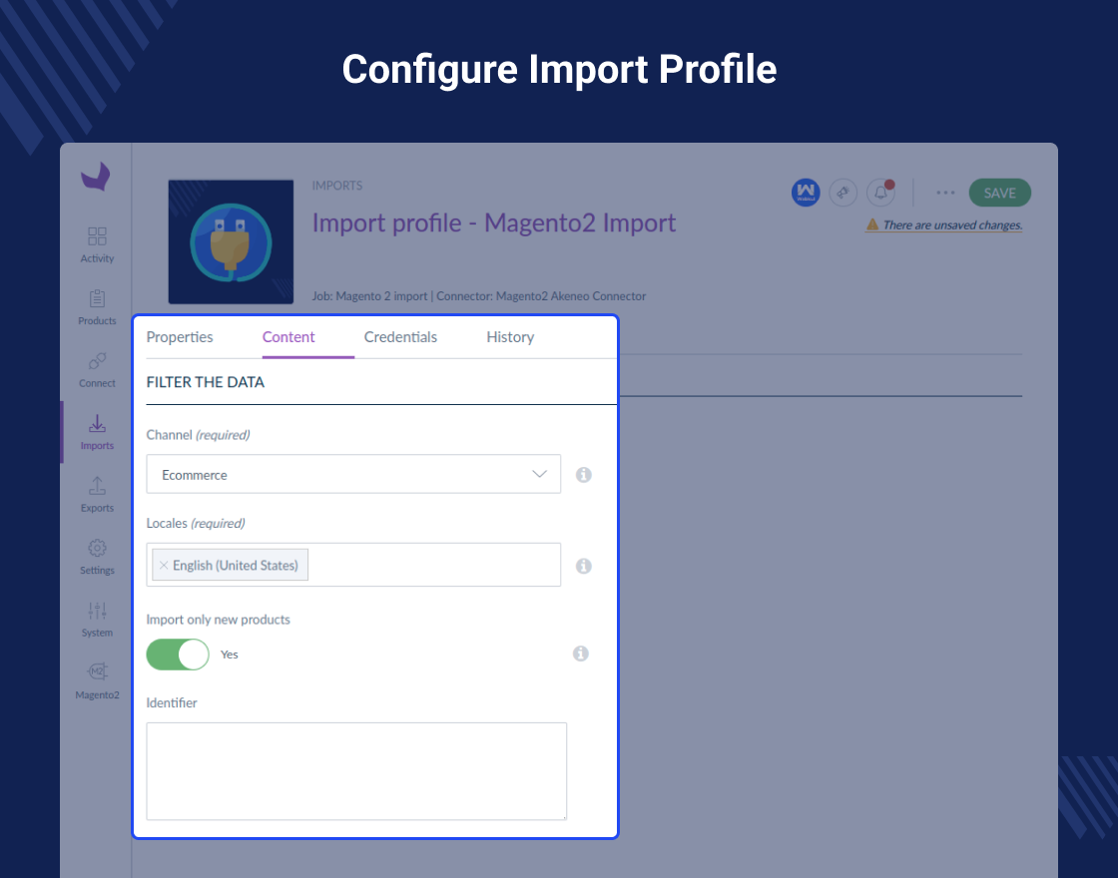The image size is (1118, 878).
Task: Click the Job: Magento 2 import text
Action: (x=369, y=295)
